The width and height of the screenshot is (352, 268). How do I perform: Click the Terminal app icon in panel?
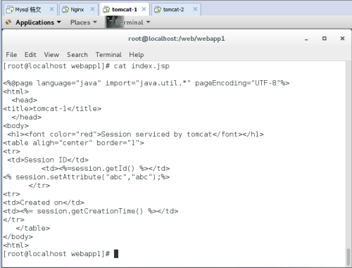pyautogui.click(x=111, y=22)
